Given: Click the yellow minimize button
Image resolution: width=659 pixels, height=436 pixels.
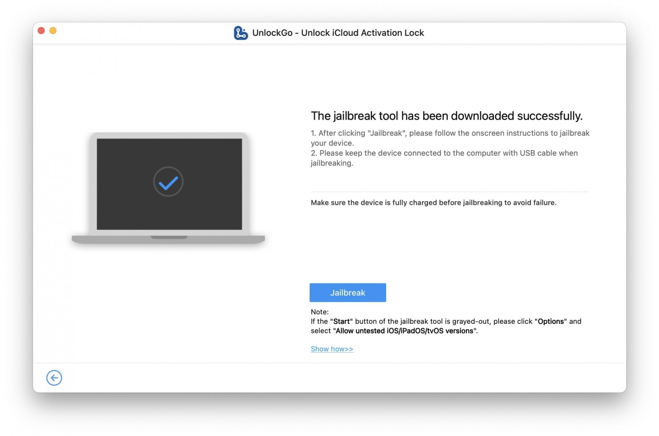Looking at the screenshot, I should 53,30.
